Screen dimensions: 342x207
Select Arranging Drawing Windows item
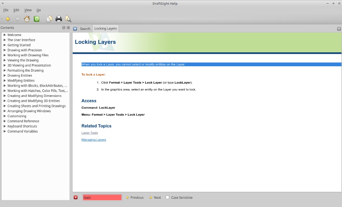(x=29, y=111)
